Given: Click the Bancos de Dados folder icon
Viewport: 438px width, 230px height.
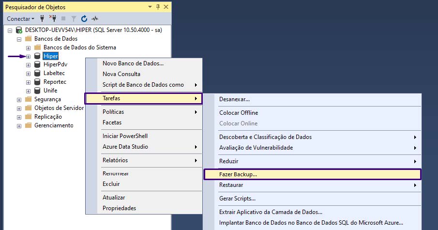Looking at the screenshot, I should tap(28, 39).
